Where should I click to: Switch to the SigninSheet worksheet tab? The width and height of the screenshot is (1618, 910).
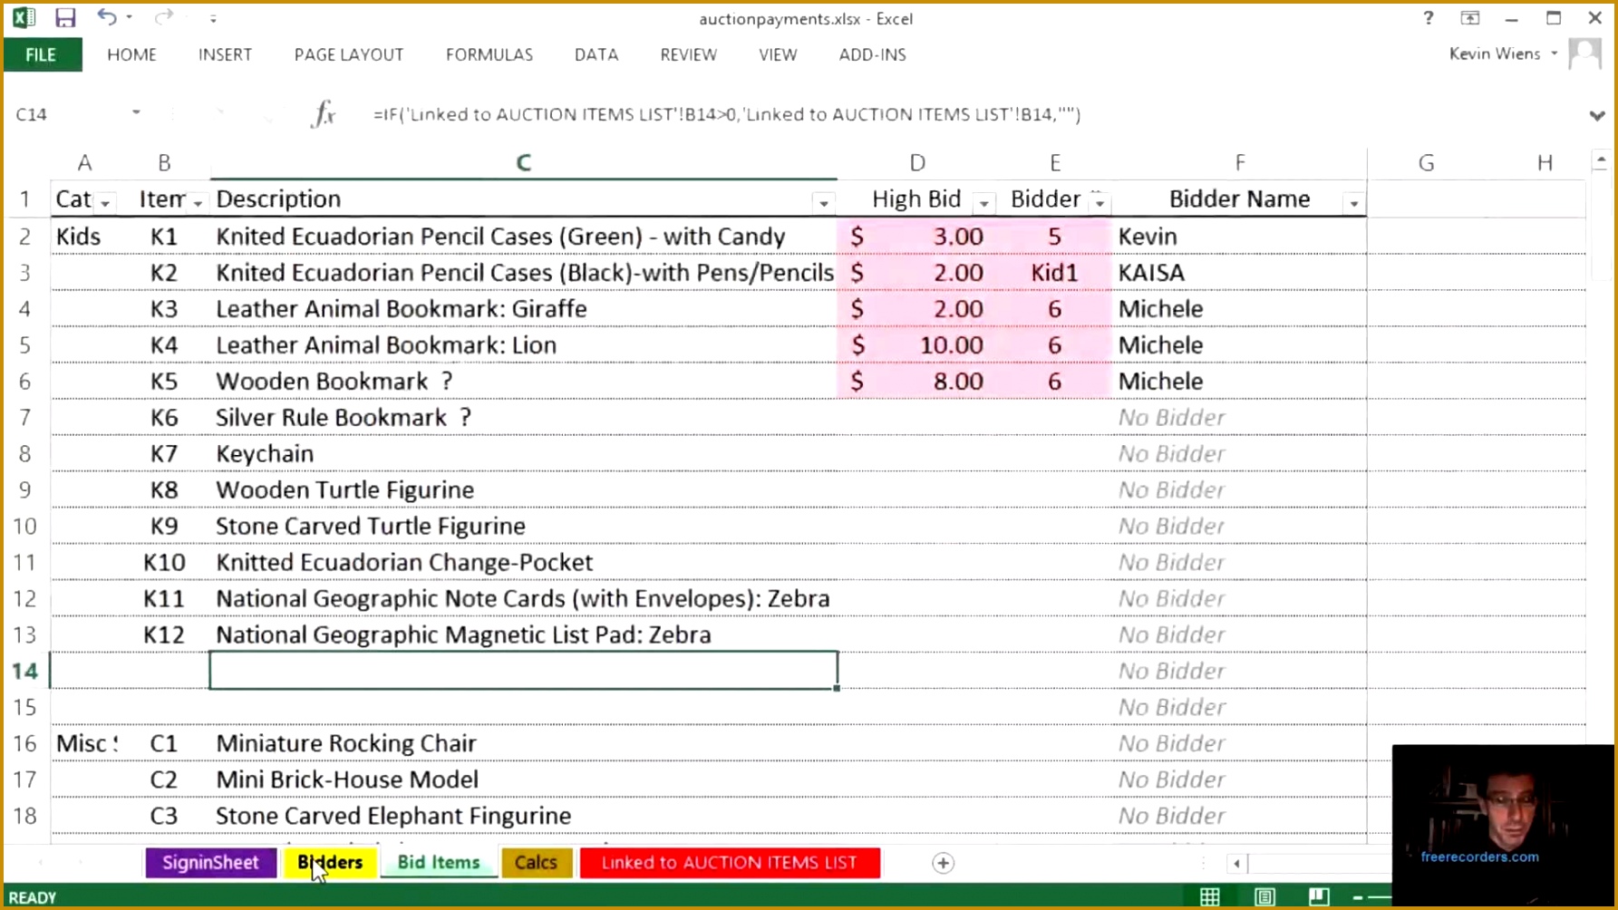(210, 863)
